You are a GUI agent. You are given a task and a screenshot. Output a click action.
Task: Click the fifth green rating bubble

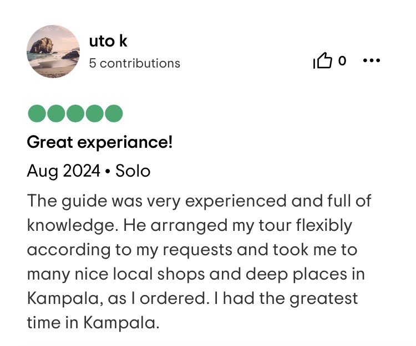pyautogui.click(x=113, y=113)
